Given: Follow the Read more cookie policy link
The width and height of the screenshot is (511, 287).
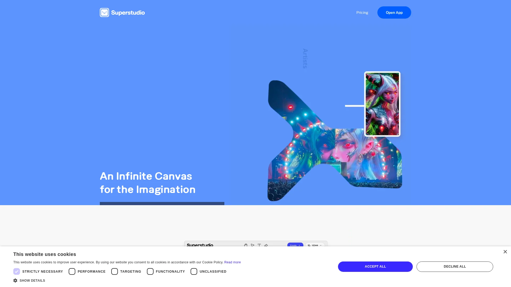Looking at the screenshot, I should point(232,262).
